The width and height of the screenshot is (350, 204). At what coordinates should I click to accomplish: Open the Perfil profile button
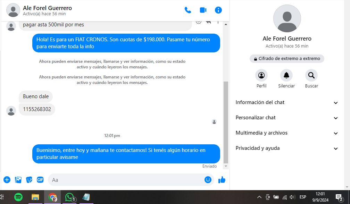[261, 75]
